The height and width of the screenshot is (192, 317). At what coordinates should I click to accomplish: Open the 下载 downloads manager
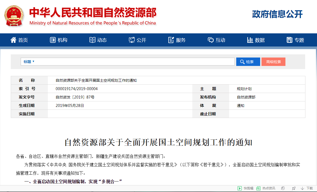pyautogui.click(x=307, y=188)
